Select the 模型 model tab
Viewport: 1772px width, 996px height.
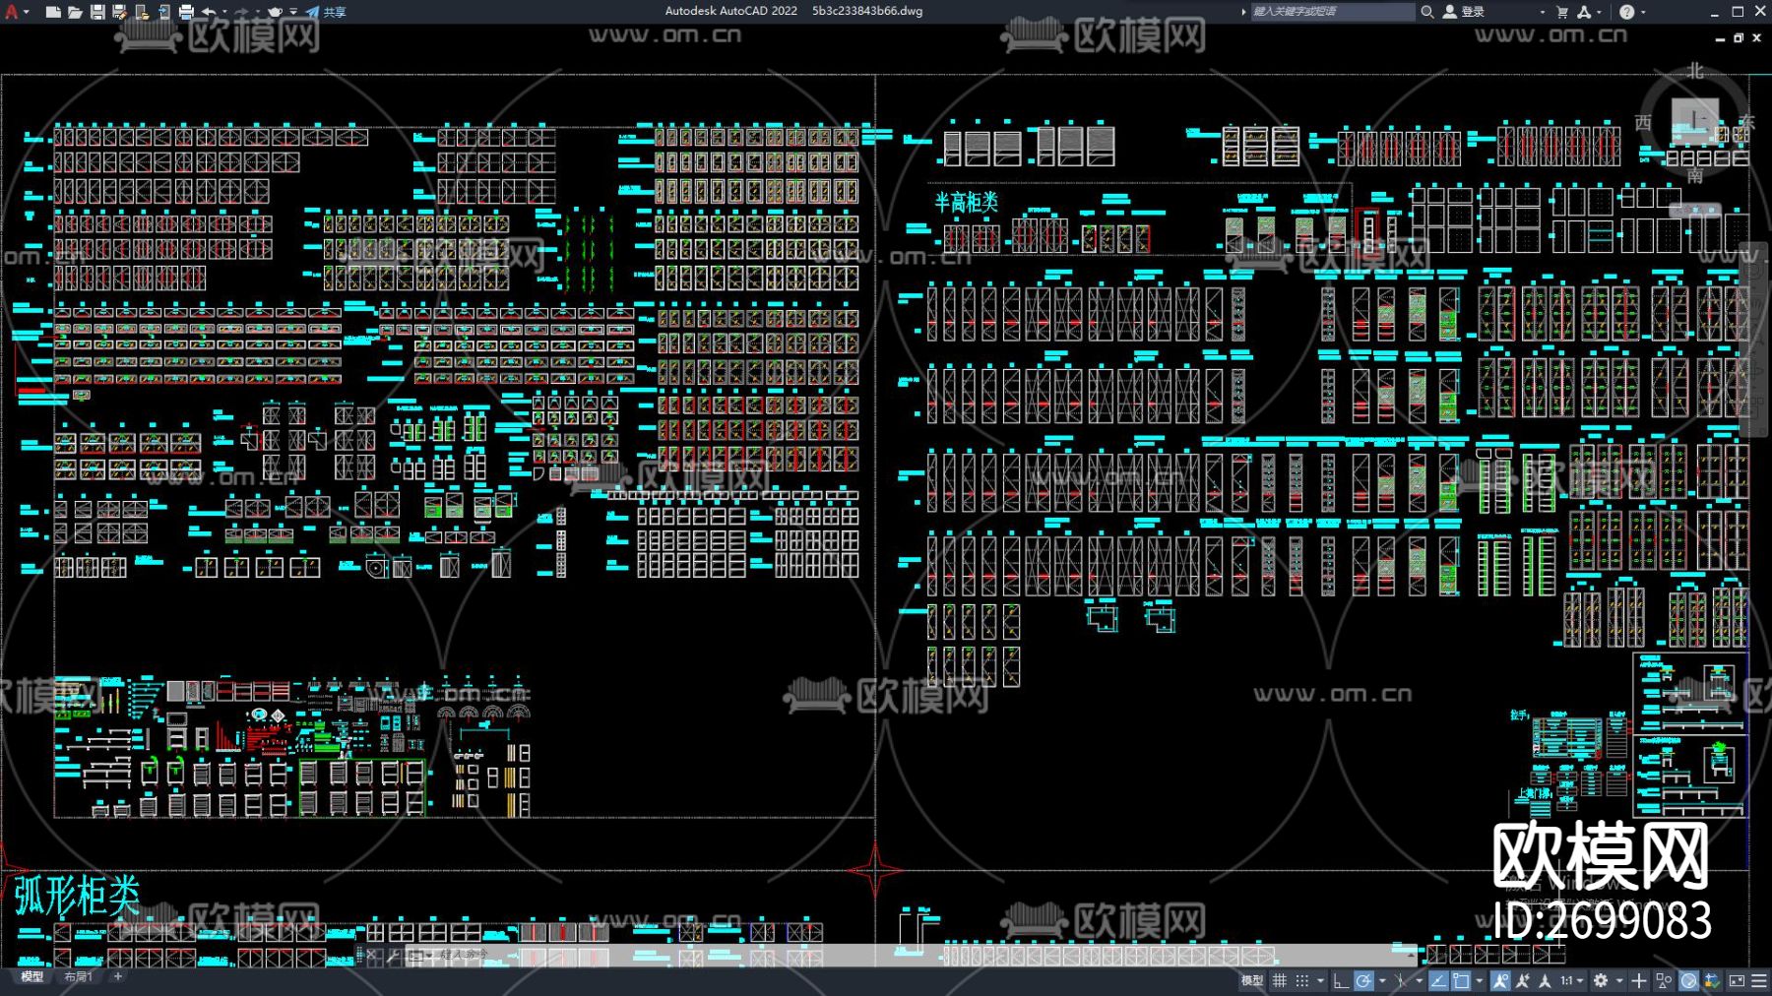click(32, 976)
